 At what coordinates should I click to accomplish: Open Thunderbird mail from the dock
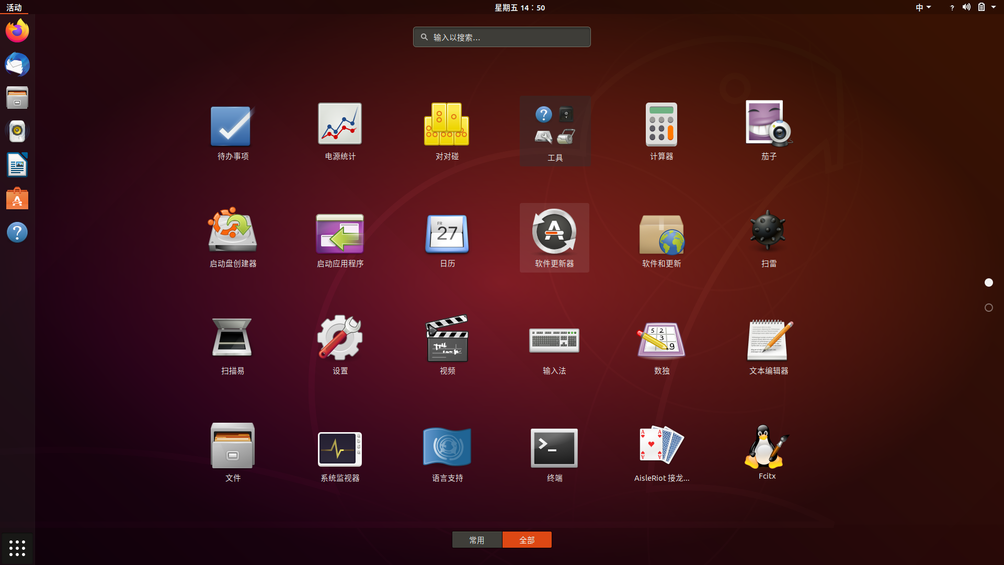(x=17, y=65)
